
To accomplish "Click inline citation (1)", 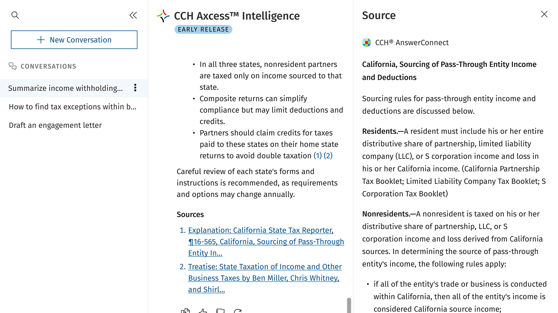I will [317, 156].
